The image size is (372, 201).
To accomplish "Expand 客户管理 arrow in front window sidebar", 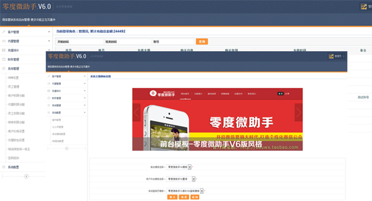I will (x=85, y=77).
